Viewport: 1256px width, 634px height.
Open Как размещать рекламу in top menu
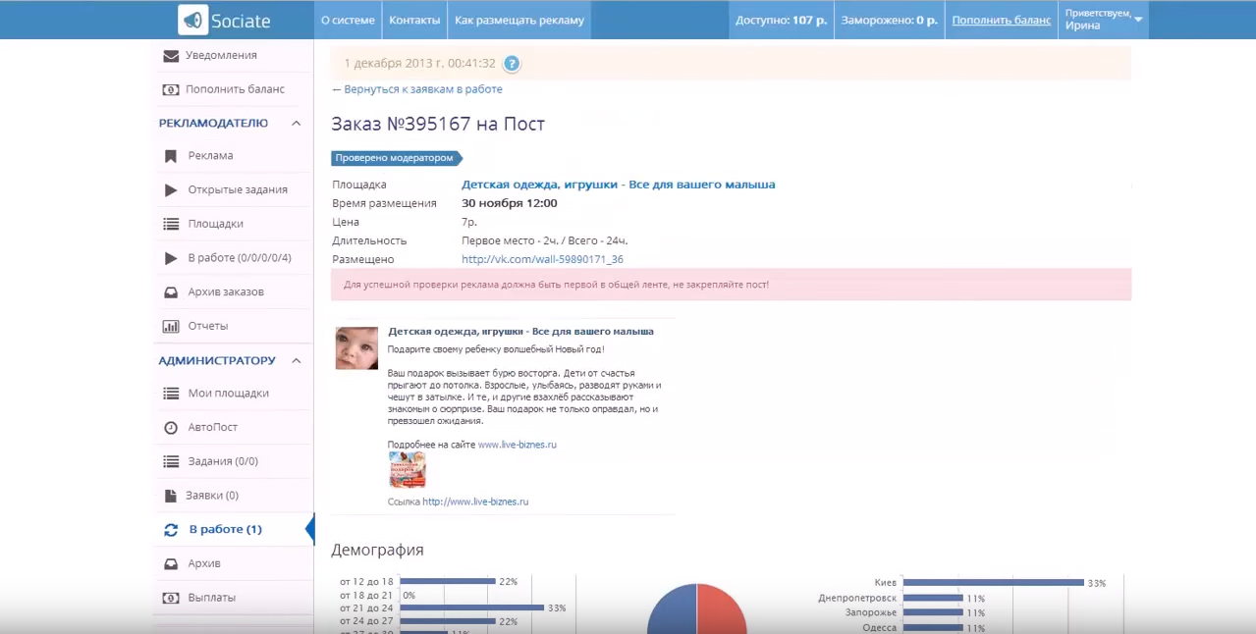point(519,20)
